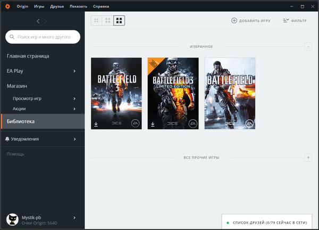Click download icon on Battlefield 3
This screenshot has width=319, height=230.
pyautogui.click(x=96, y=124)
